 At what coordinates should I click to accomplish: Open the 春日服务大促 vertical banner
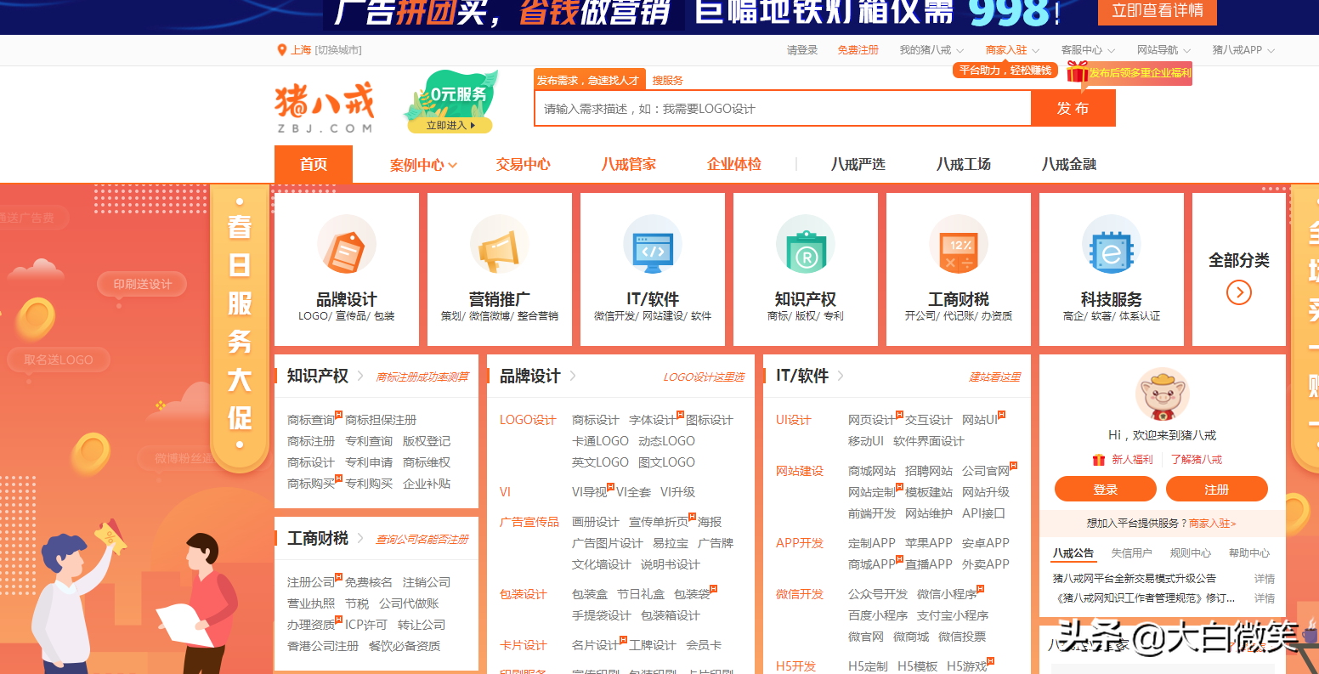[239, 327]
